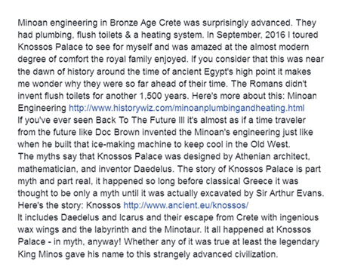Viewport: 339px width, 276px height.
Task: Click the name 'King Minos'
Action: click(x=40, y=254)
